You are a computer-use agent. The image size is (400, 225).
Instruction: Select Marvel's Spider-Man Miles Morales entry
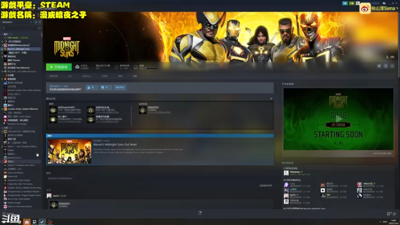pyautogui.click(x=21, y=90)
